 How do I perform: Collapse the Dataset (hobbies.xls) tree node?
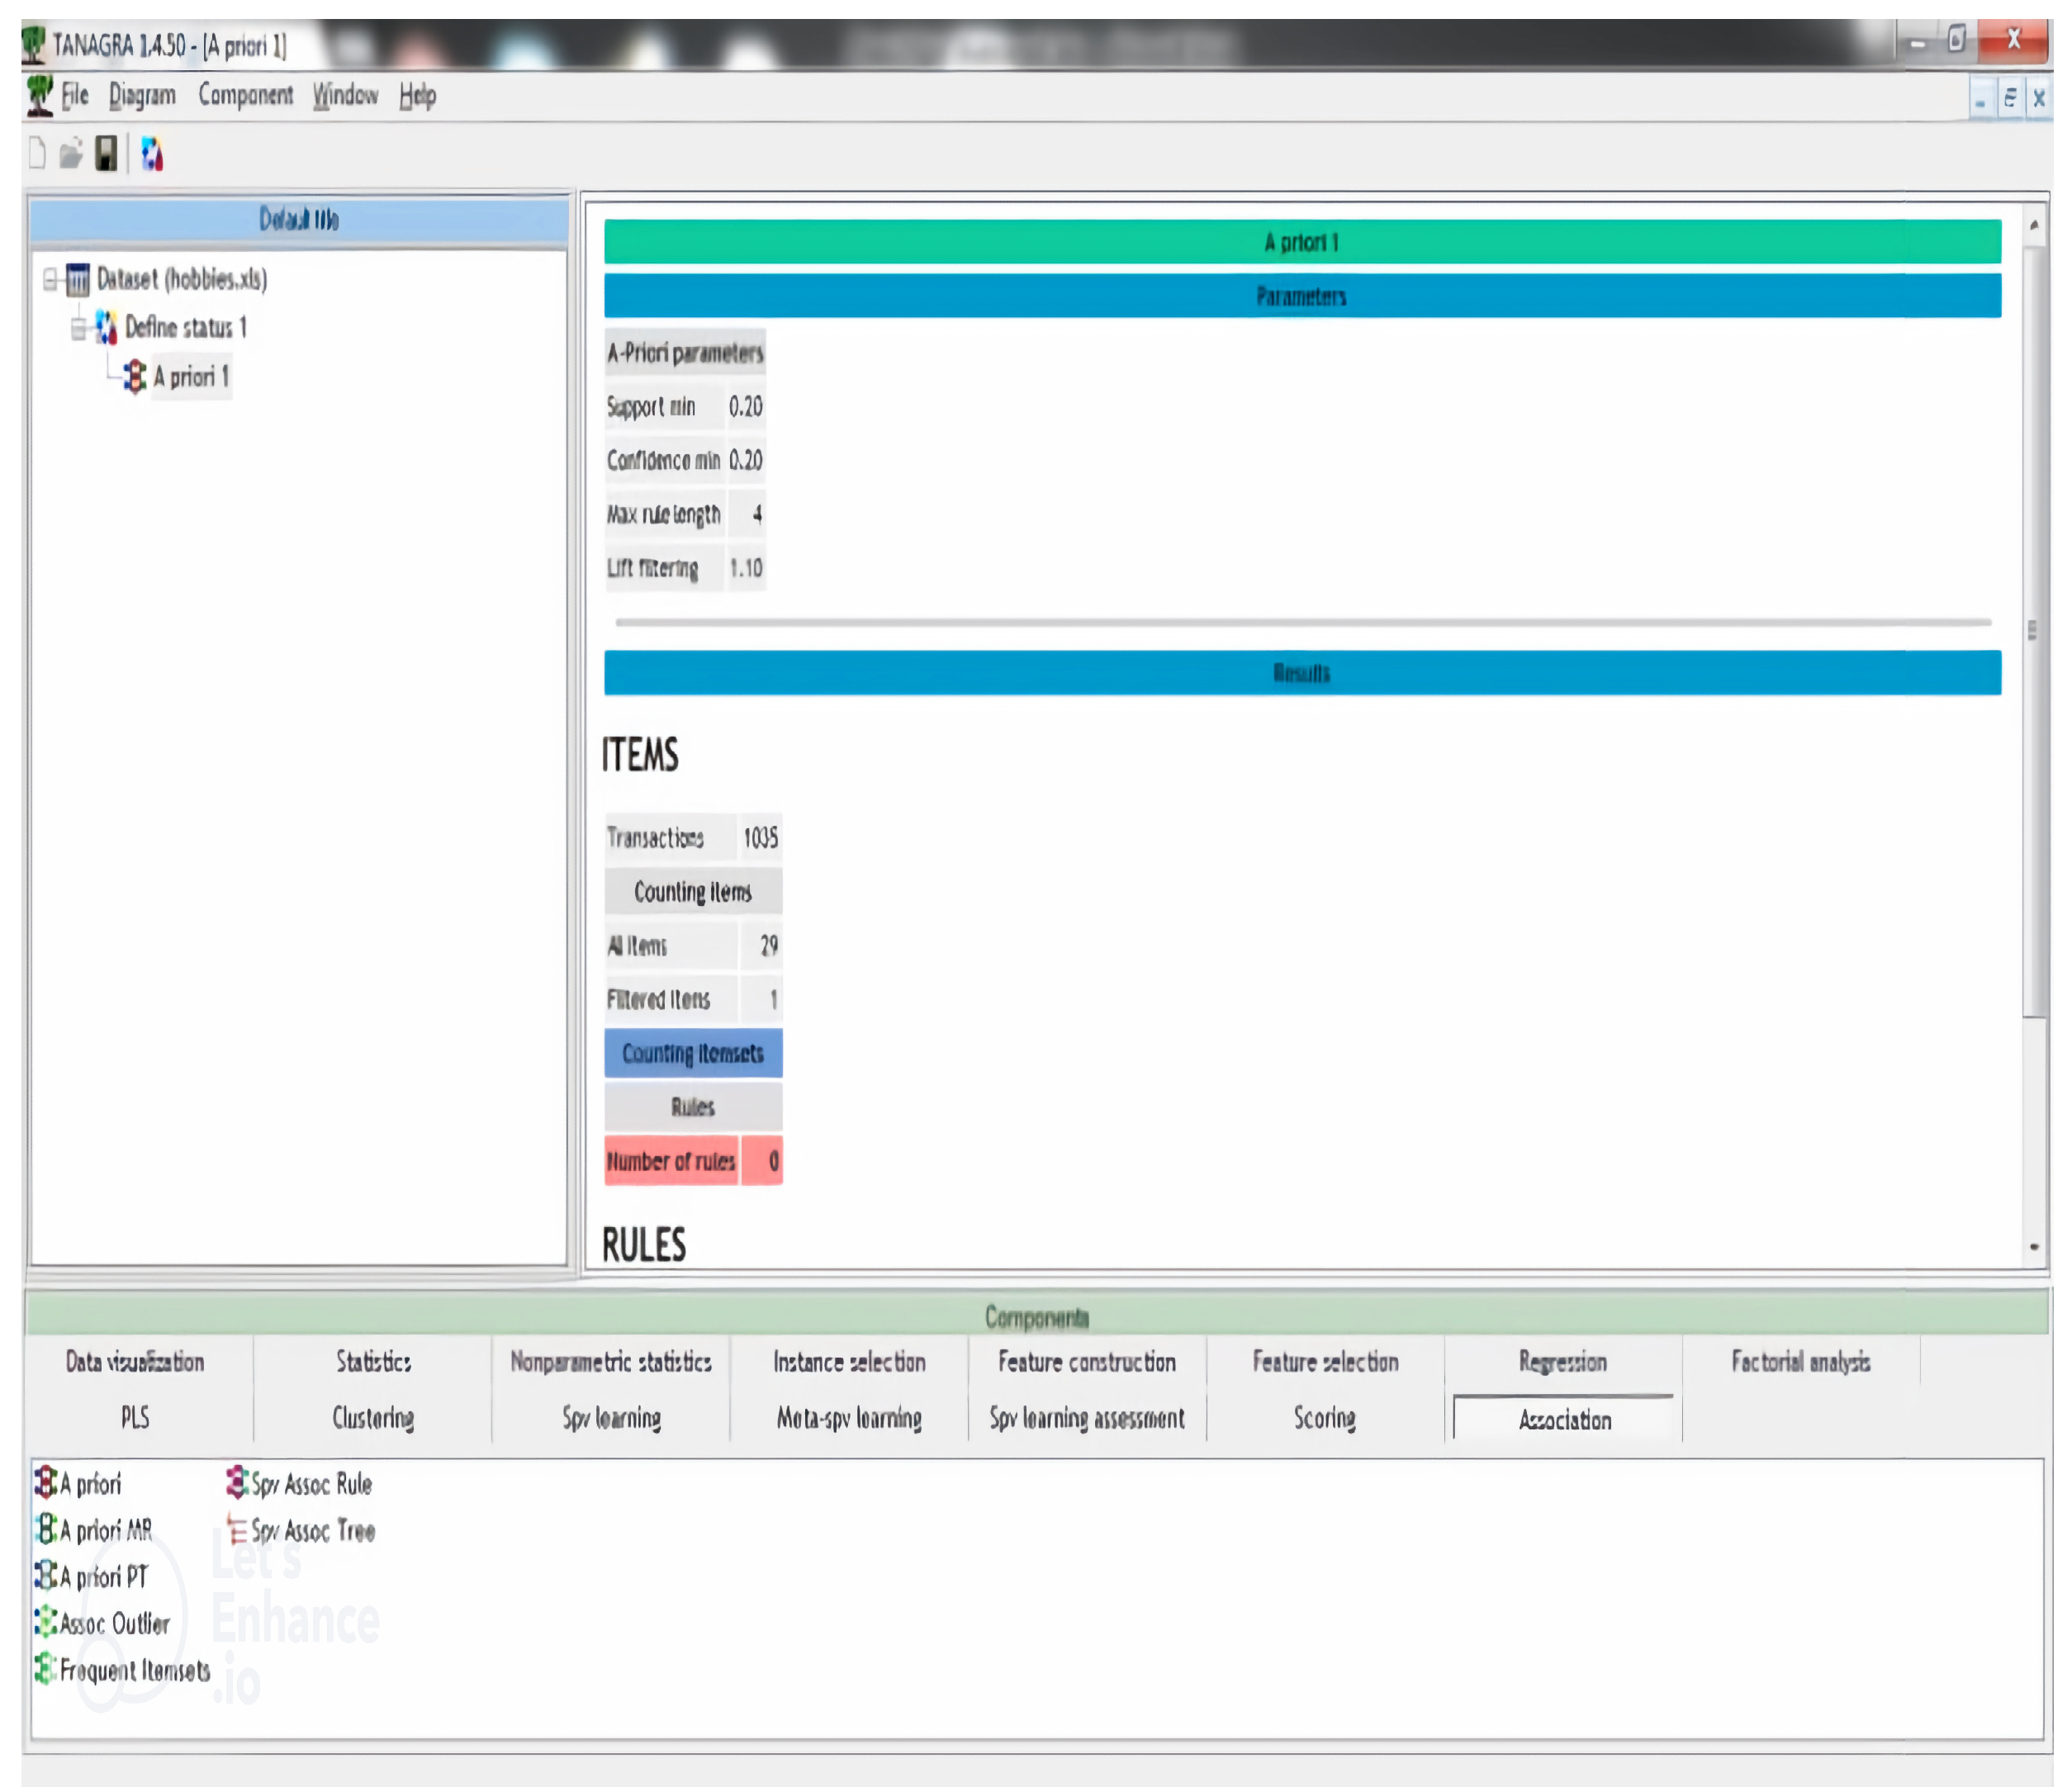pos(50,279)
